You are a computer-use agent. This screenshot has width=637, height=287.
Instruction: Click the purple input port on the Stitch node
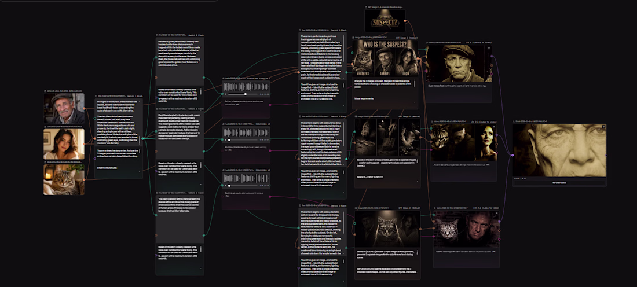512,155
